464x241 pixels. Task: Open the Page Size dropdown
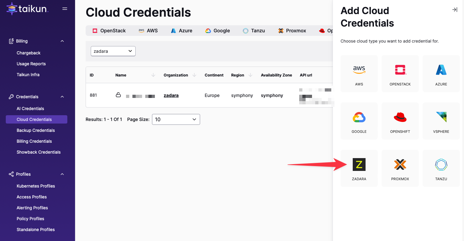click(176, 119)
